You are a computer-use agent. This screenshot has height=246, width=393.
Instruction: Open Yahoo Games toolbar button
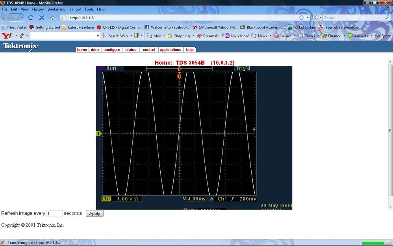(x=283, y=36)
